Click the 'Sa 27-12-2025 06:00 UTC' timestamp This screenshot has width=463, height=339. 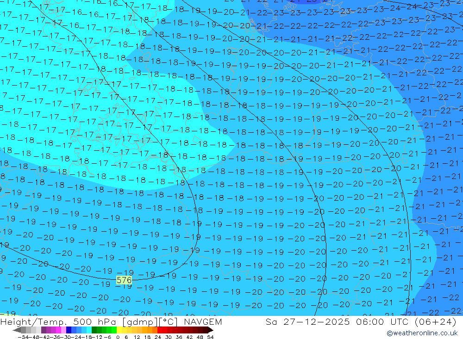point(338,321)
